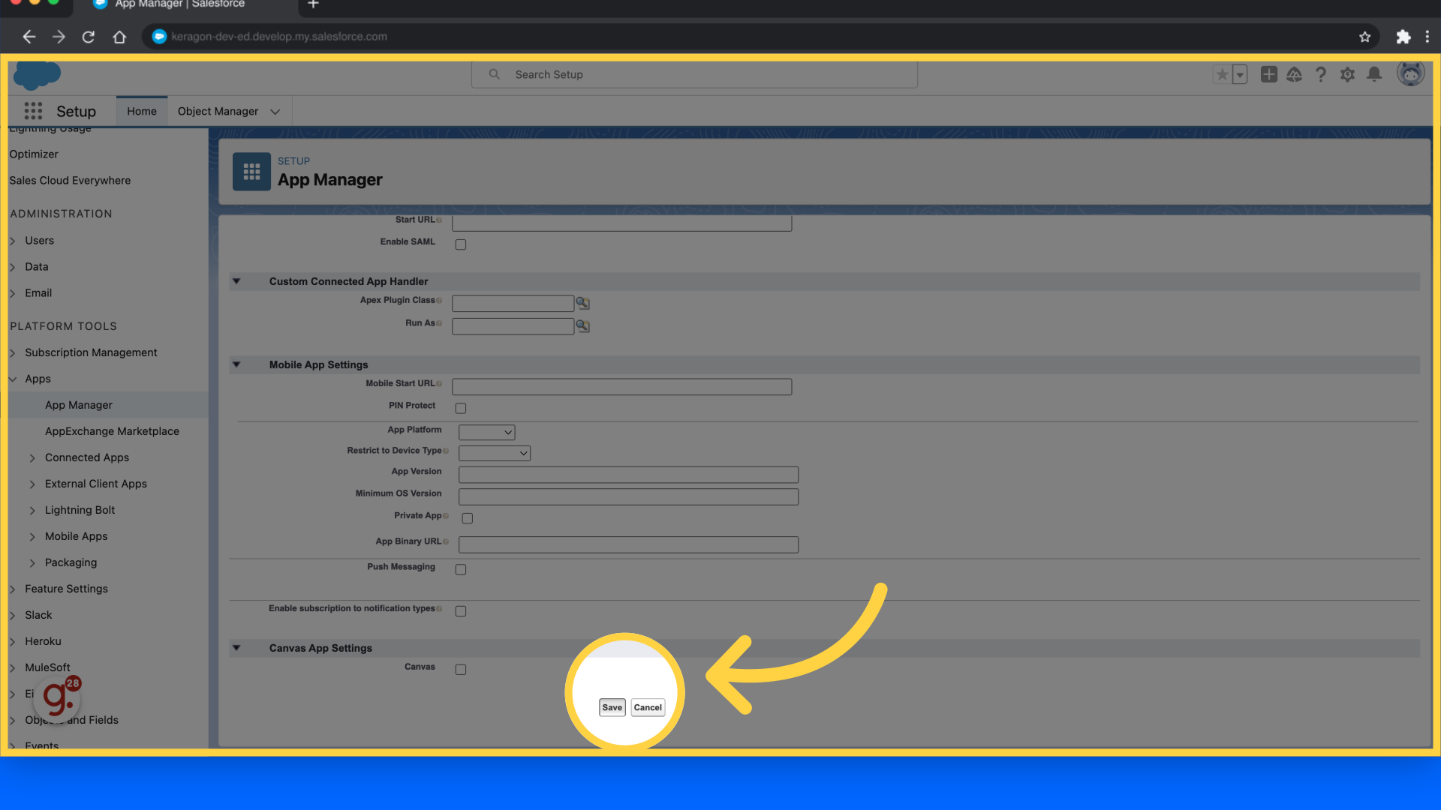Screen dimensions: 1441x810
Task: Expand the Subscription Management node
Action: 13,353
